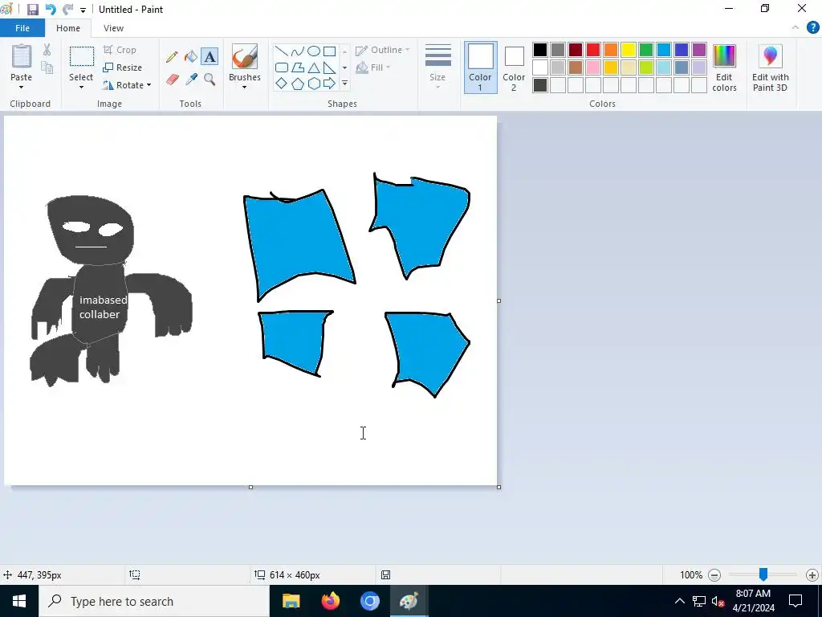The image size is (822, 617).
Task: Click the Redo arrow in title bar
Action: [x=67, y=10]
